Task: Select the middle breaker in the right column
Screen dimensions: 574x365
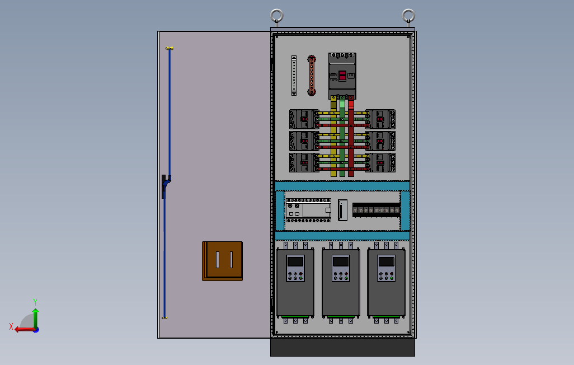Action: pos(381,141)
